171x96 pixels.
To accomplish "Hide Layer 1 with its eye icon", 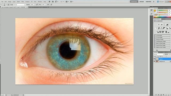I will click(x=154, y=59).
